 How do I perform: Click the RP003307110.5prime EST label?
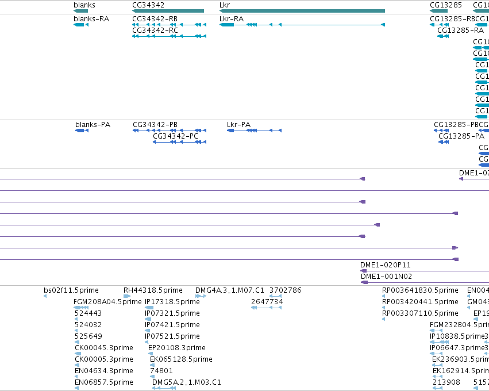421,313
